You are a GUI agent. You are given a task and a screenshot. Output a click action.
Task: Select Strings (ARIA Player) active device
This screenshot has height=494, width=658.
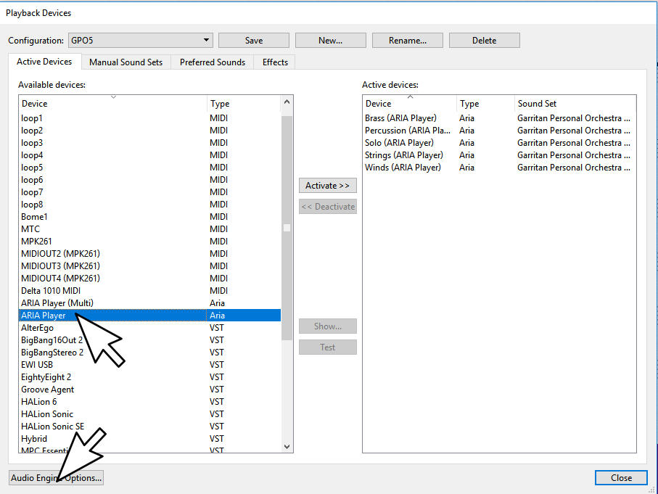[x=403, y=155]
